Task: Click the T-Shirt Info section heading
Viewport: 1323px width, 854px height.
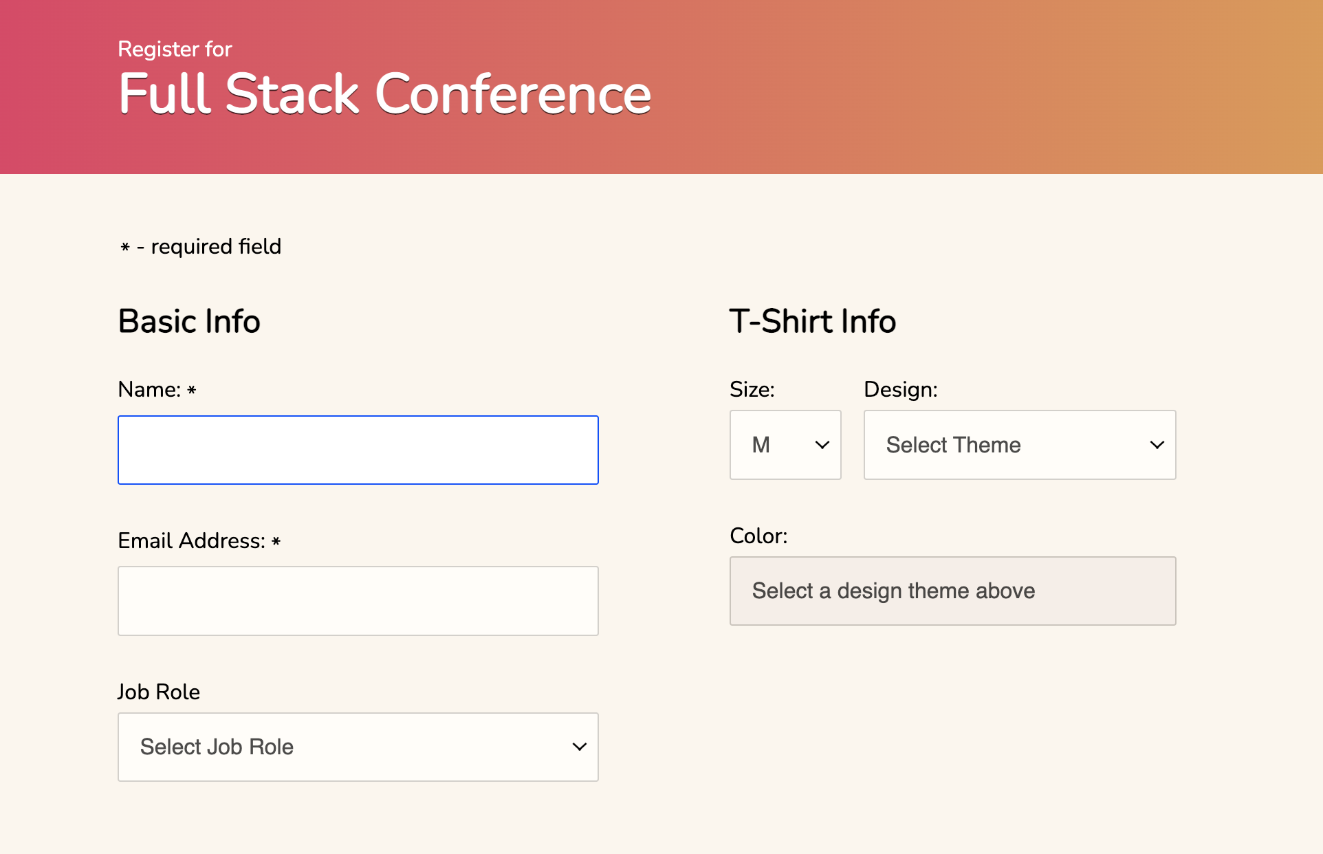Action: pos(813,321)
